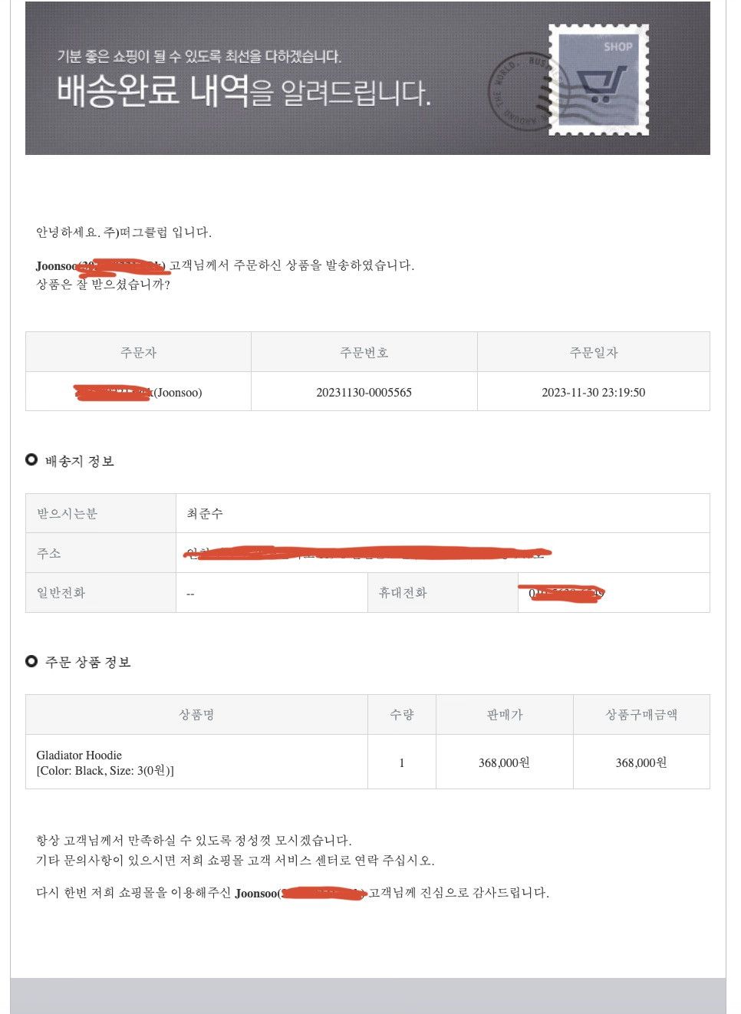Click the shopping cart stamp icon

(599, 80)
